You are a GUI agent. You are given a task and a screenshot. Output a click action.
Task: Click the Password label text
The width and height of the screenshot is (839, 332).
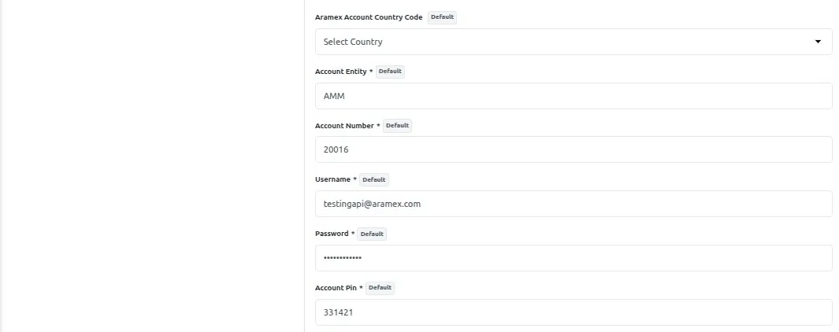[332, 234]
